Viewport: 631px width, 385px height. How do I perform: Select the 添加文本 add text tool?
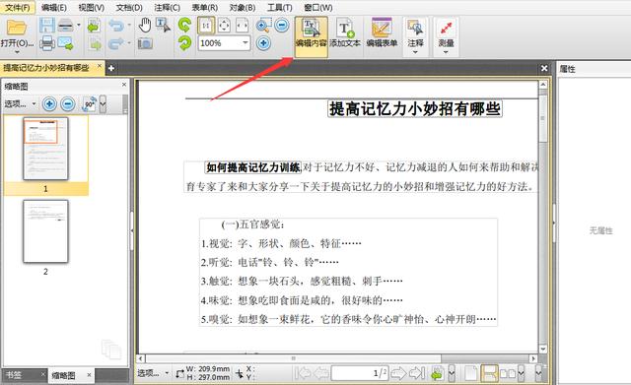[x=345, y=32]
